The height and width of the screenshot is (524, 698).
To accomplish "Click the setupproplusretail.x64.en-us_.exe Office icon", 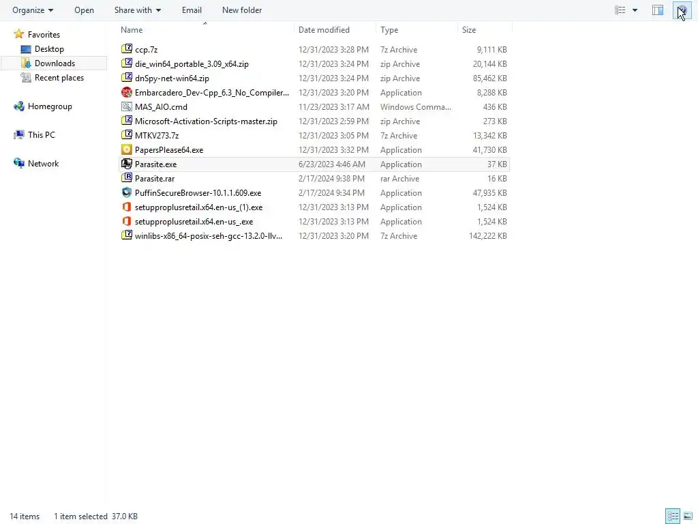I will click(x=127, y=221).
